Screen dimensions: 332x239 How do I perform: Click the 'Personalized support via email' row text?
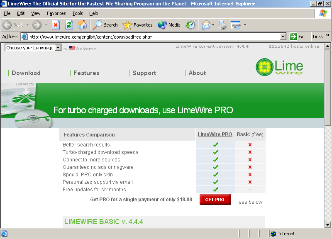pyautogui.click(x=98, y=182)
